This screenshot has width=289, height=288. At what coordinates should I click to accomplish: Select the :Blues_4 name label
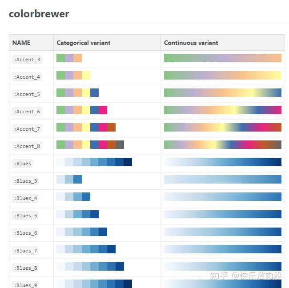[x=25, y=198]
